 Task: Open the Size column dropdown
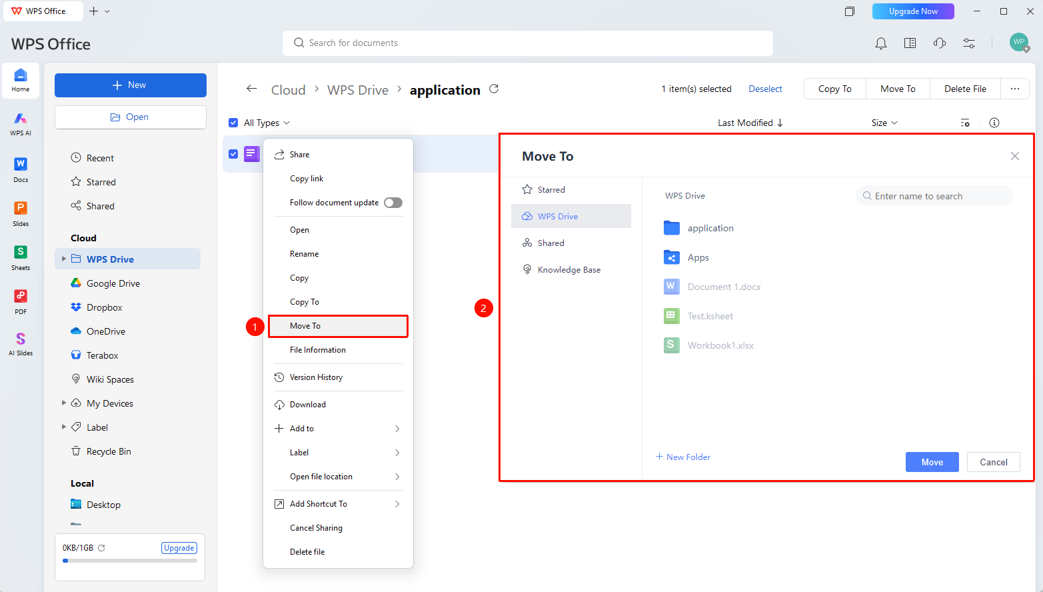(884, 123)
